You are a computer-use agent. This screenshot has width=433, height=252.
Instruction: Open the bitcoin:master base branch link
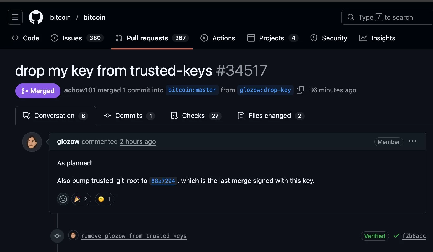[192, 90]
